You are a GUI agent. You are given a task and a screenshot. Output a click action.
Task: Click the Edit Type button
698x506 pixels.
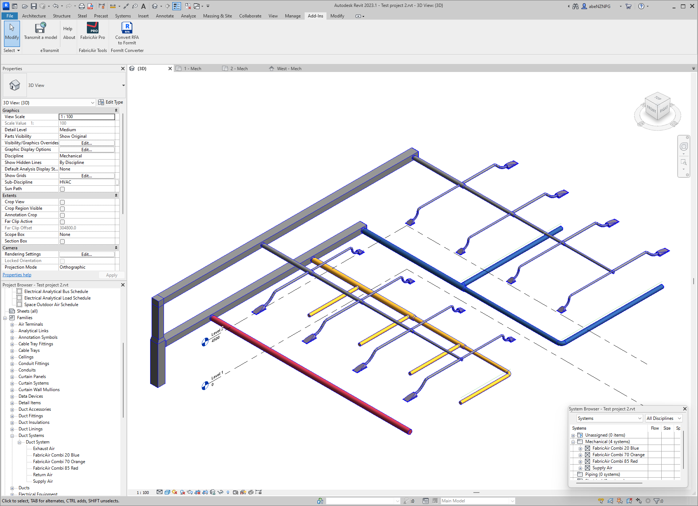[111, 102]
